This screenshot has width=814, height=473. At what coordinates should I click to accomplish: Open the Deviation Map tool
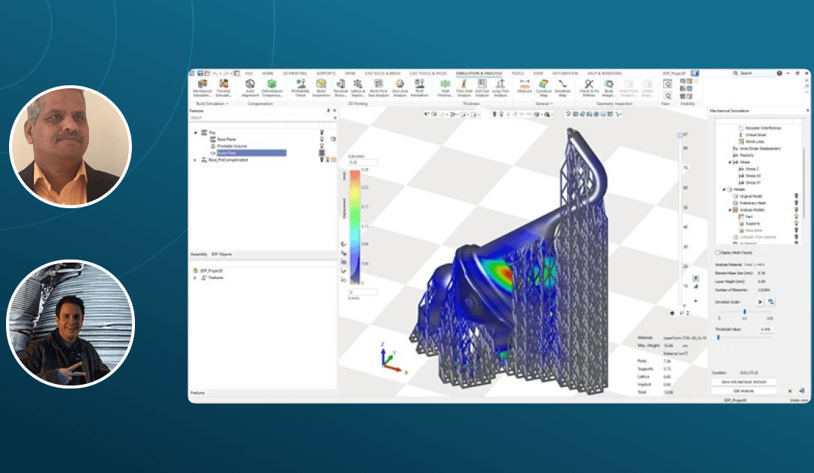pyautogui.click(x=565, y=88)
